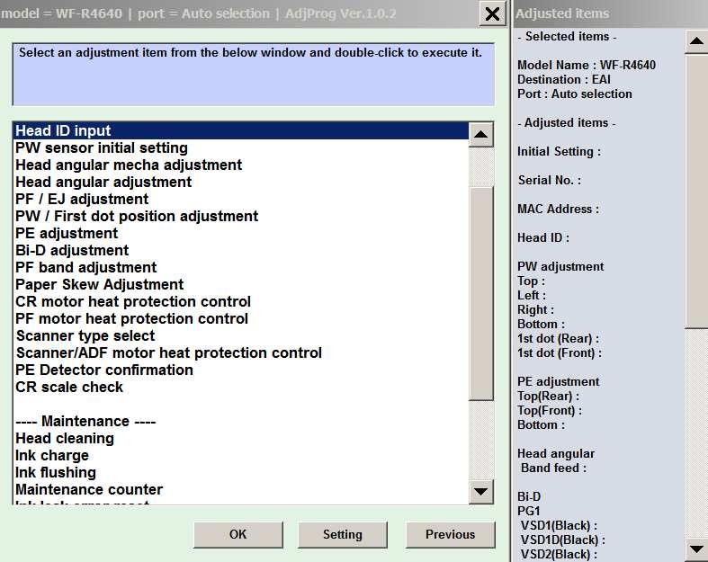Click the Port : Auto selection line
708x562 pixels.
point(574,94)
